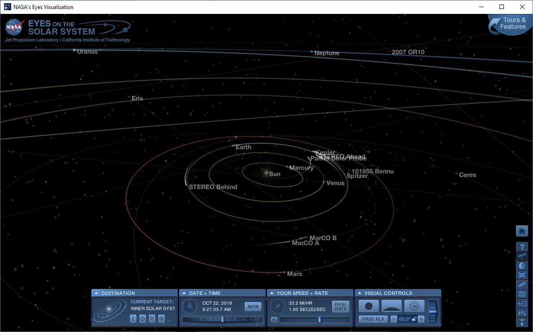Click the NASA logo

point(14,27)
